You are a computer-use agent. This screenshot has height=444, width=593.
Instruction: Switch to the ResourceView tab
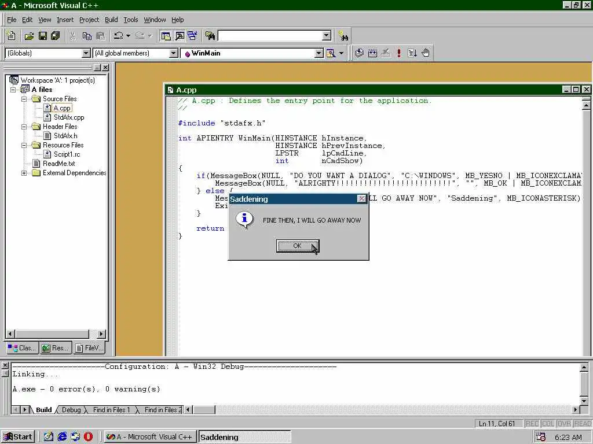[x=56, y=348]
